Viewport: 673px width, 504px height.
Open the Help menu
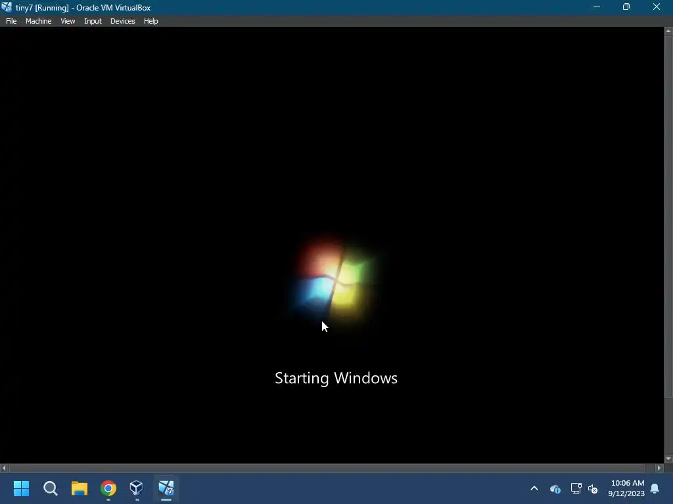click(151, 21)
